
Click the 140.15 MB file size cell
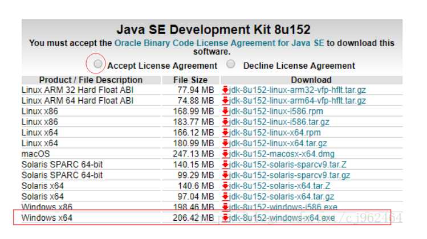click(194, 164)
